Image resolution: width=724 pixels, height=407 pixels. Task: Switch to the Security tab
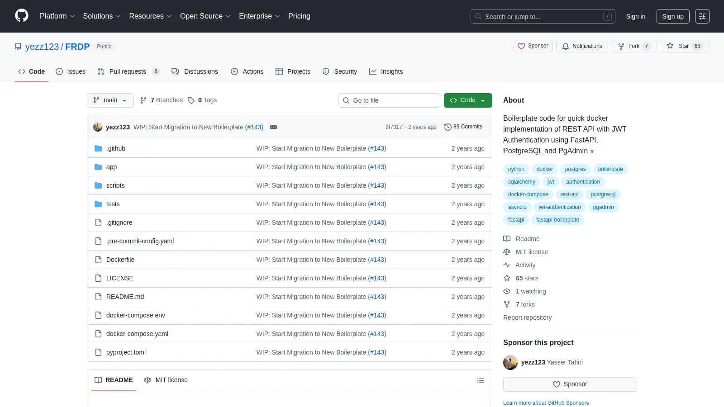(x=340, y=71)
